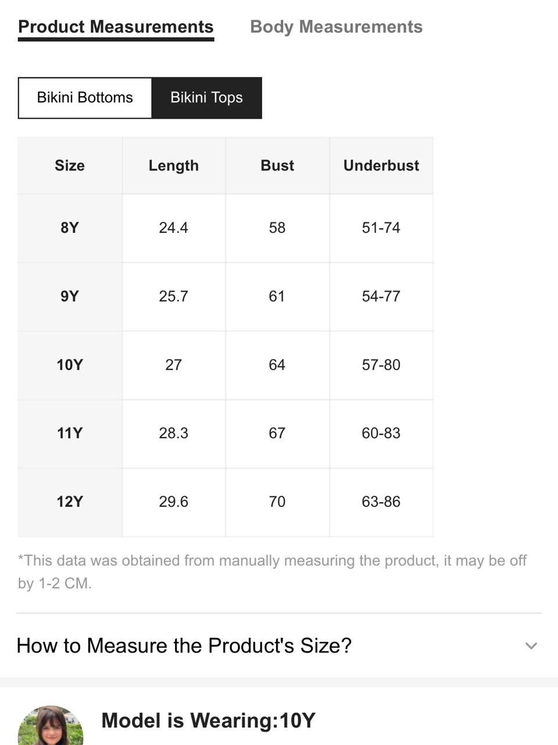
Task: Click the manual measuring disclaimer note
Action: pyautogui.click(x=272, y=572)
